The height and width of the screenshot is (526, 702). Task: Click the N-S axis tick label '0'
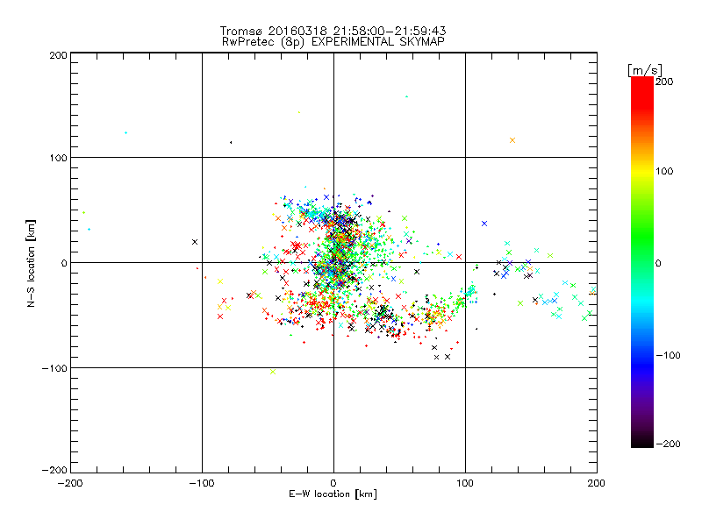tap(64, 263)
